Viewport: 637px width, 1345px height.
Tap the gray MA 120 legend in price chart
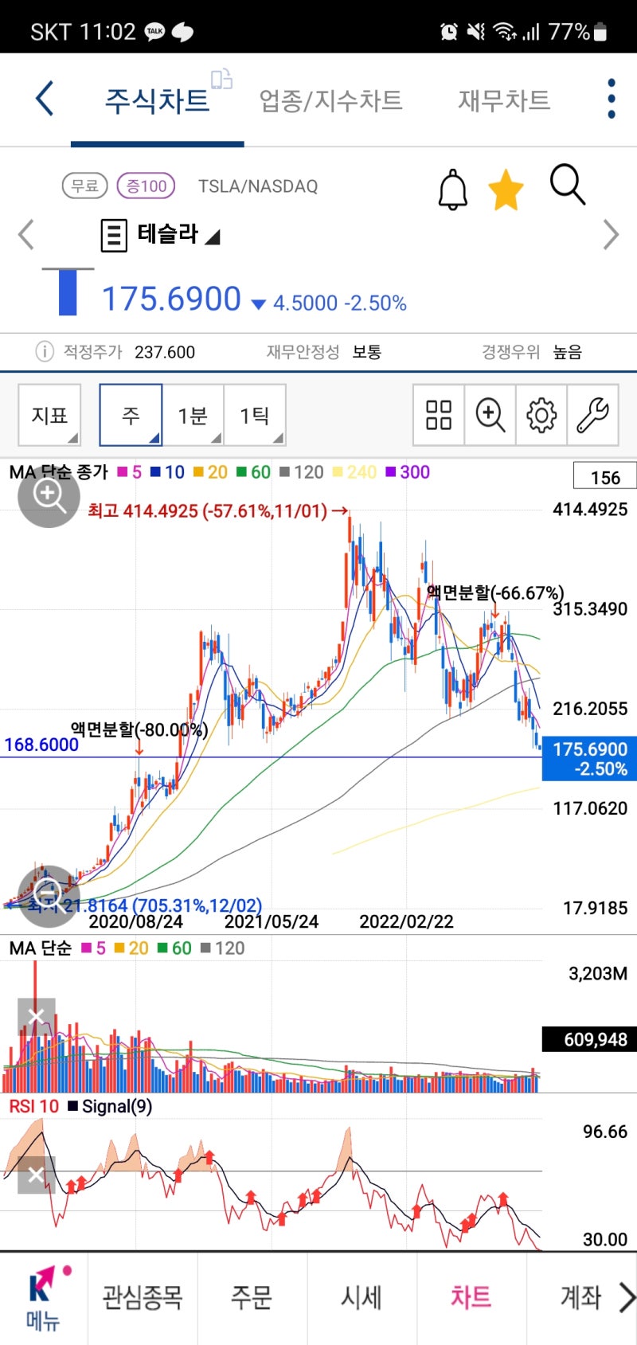(301, 472)
